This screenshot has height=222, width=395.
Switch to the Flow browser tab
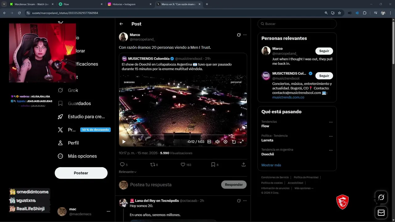pyautogui.click(x=80, y=4)
